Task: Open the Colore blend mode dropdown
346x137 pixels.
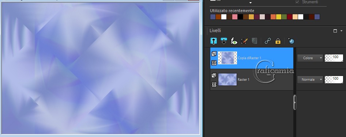Action: 310,58
